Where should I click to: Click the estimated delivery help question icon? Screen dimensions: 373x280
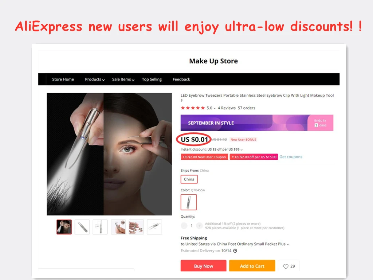(235, 251)
